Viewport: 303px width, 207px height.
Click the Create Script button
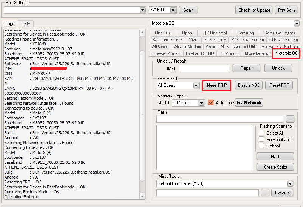point(275,167)
